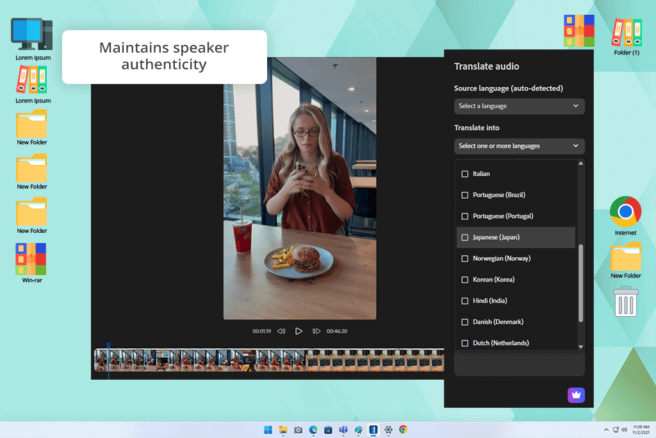Enable the Hindi (India) checkbox
This screenshot has width=656, height=438.
[x=464, y=301]
